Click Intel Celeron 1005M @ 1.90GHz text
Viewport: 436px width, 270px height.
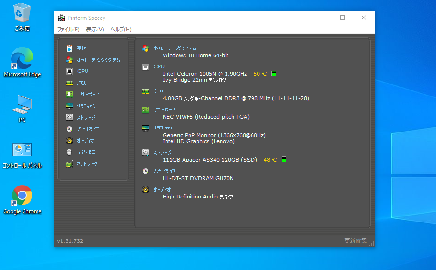205,74
